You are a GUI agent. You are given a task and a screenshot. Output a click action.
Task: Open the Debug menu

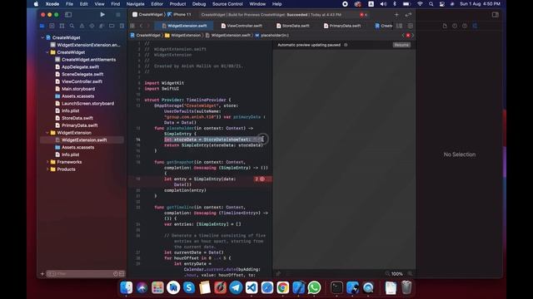point(199,4)
